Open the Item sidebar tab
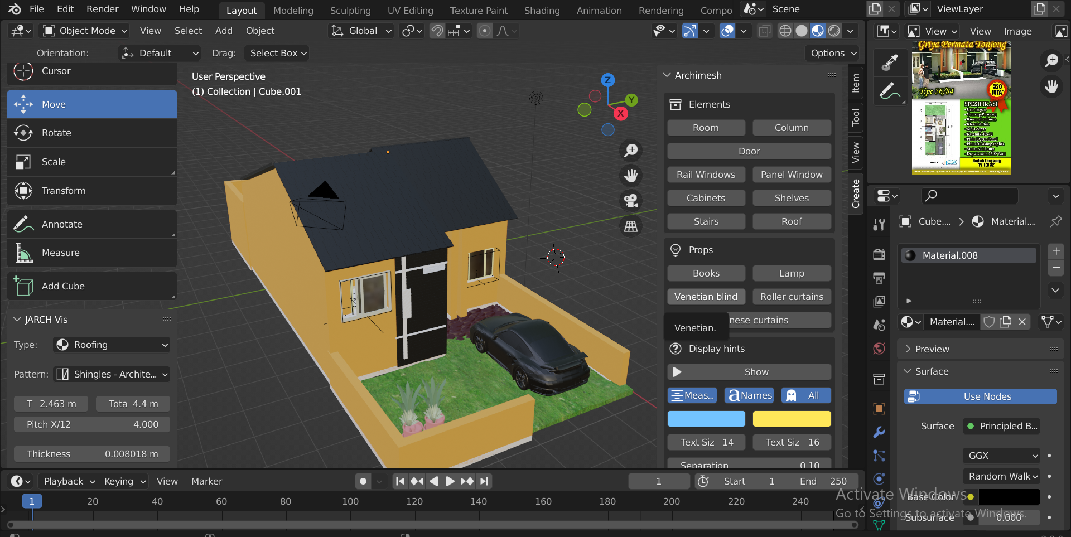Image resolution: width=1071 pixels, height=537 pixels. pos(856,84)
